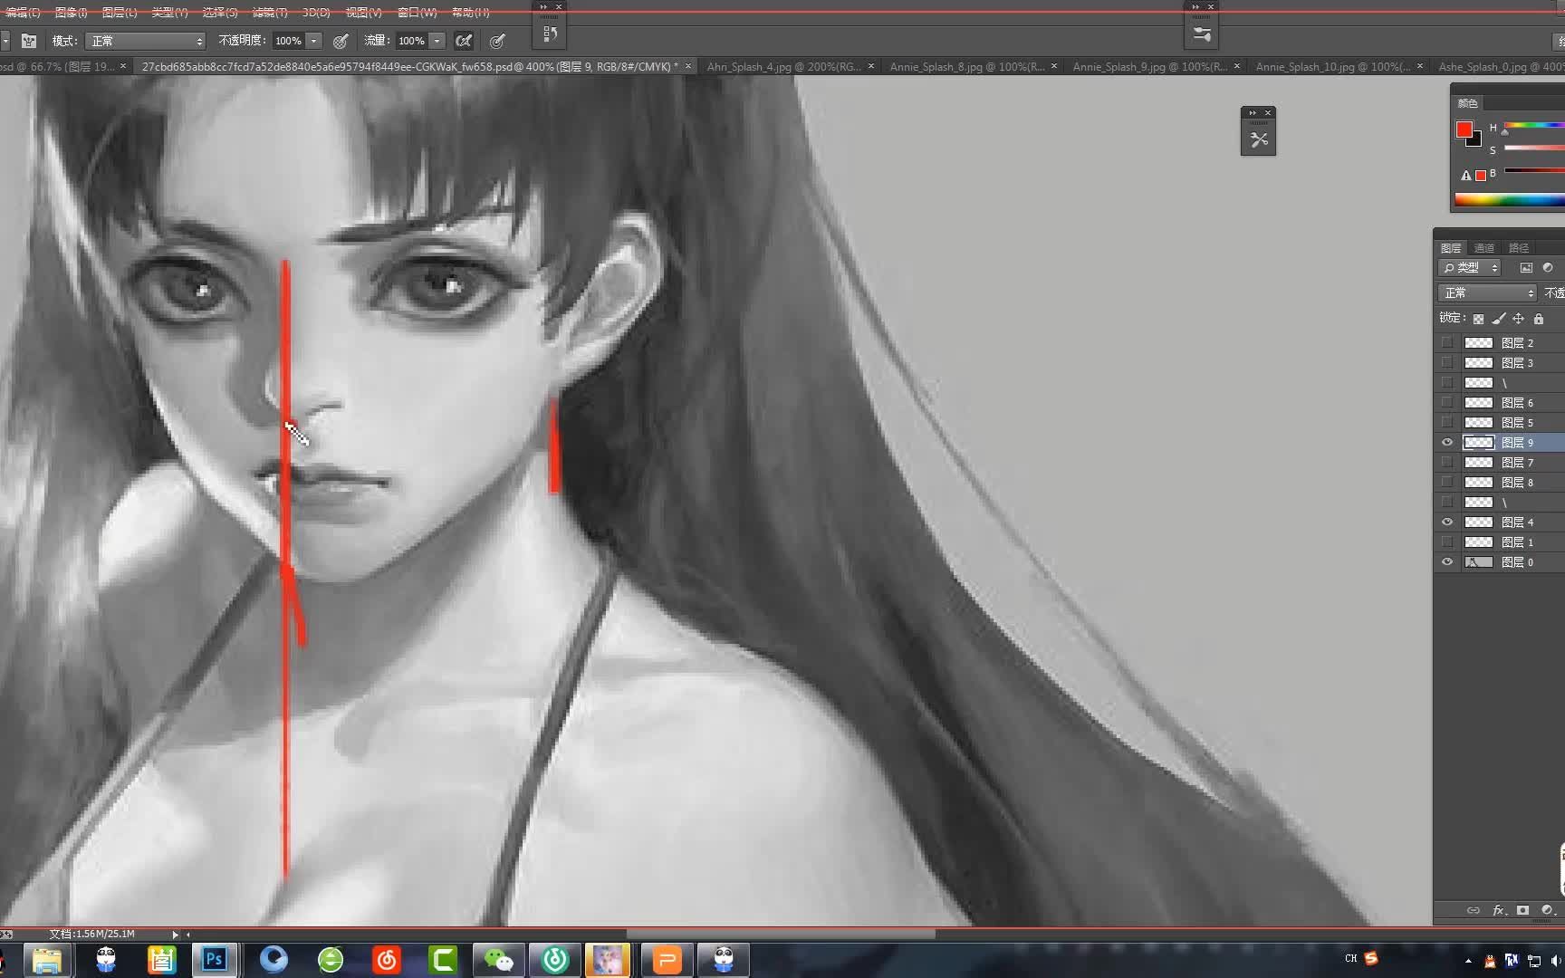This screenshot has height=978, width=1565.
Task: Switch to Annie_Splash_9.jpg document tab
Action: coord(1149,67)
